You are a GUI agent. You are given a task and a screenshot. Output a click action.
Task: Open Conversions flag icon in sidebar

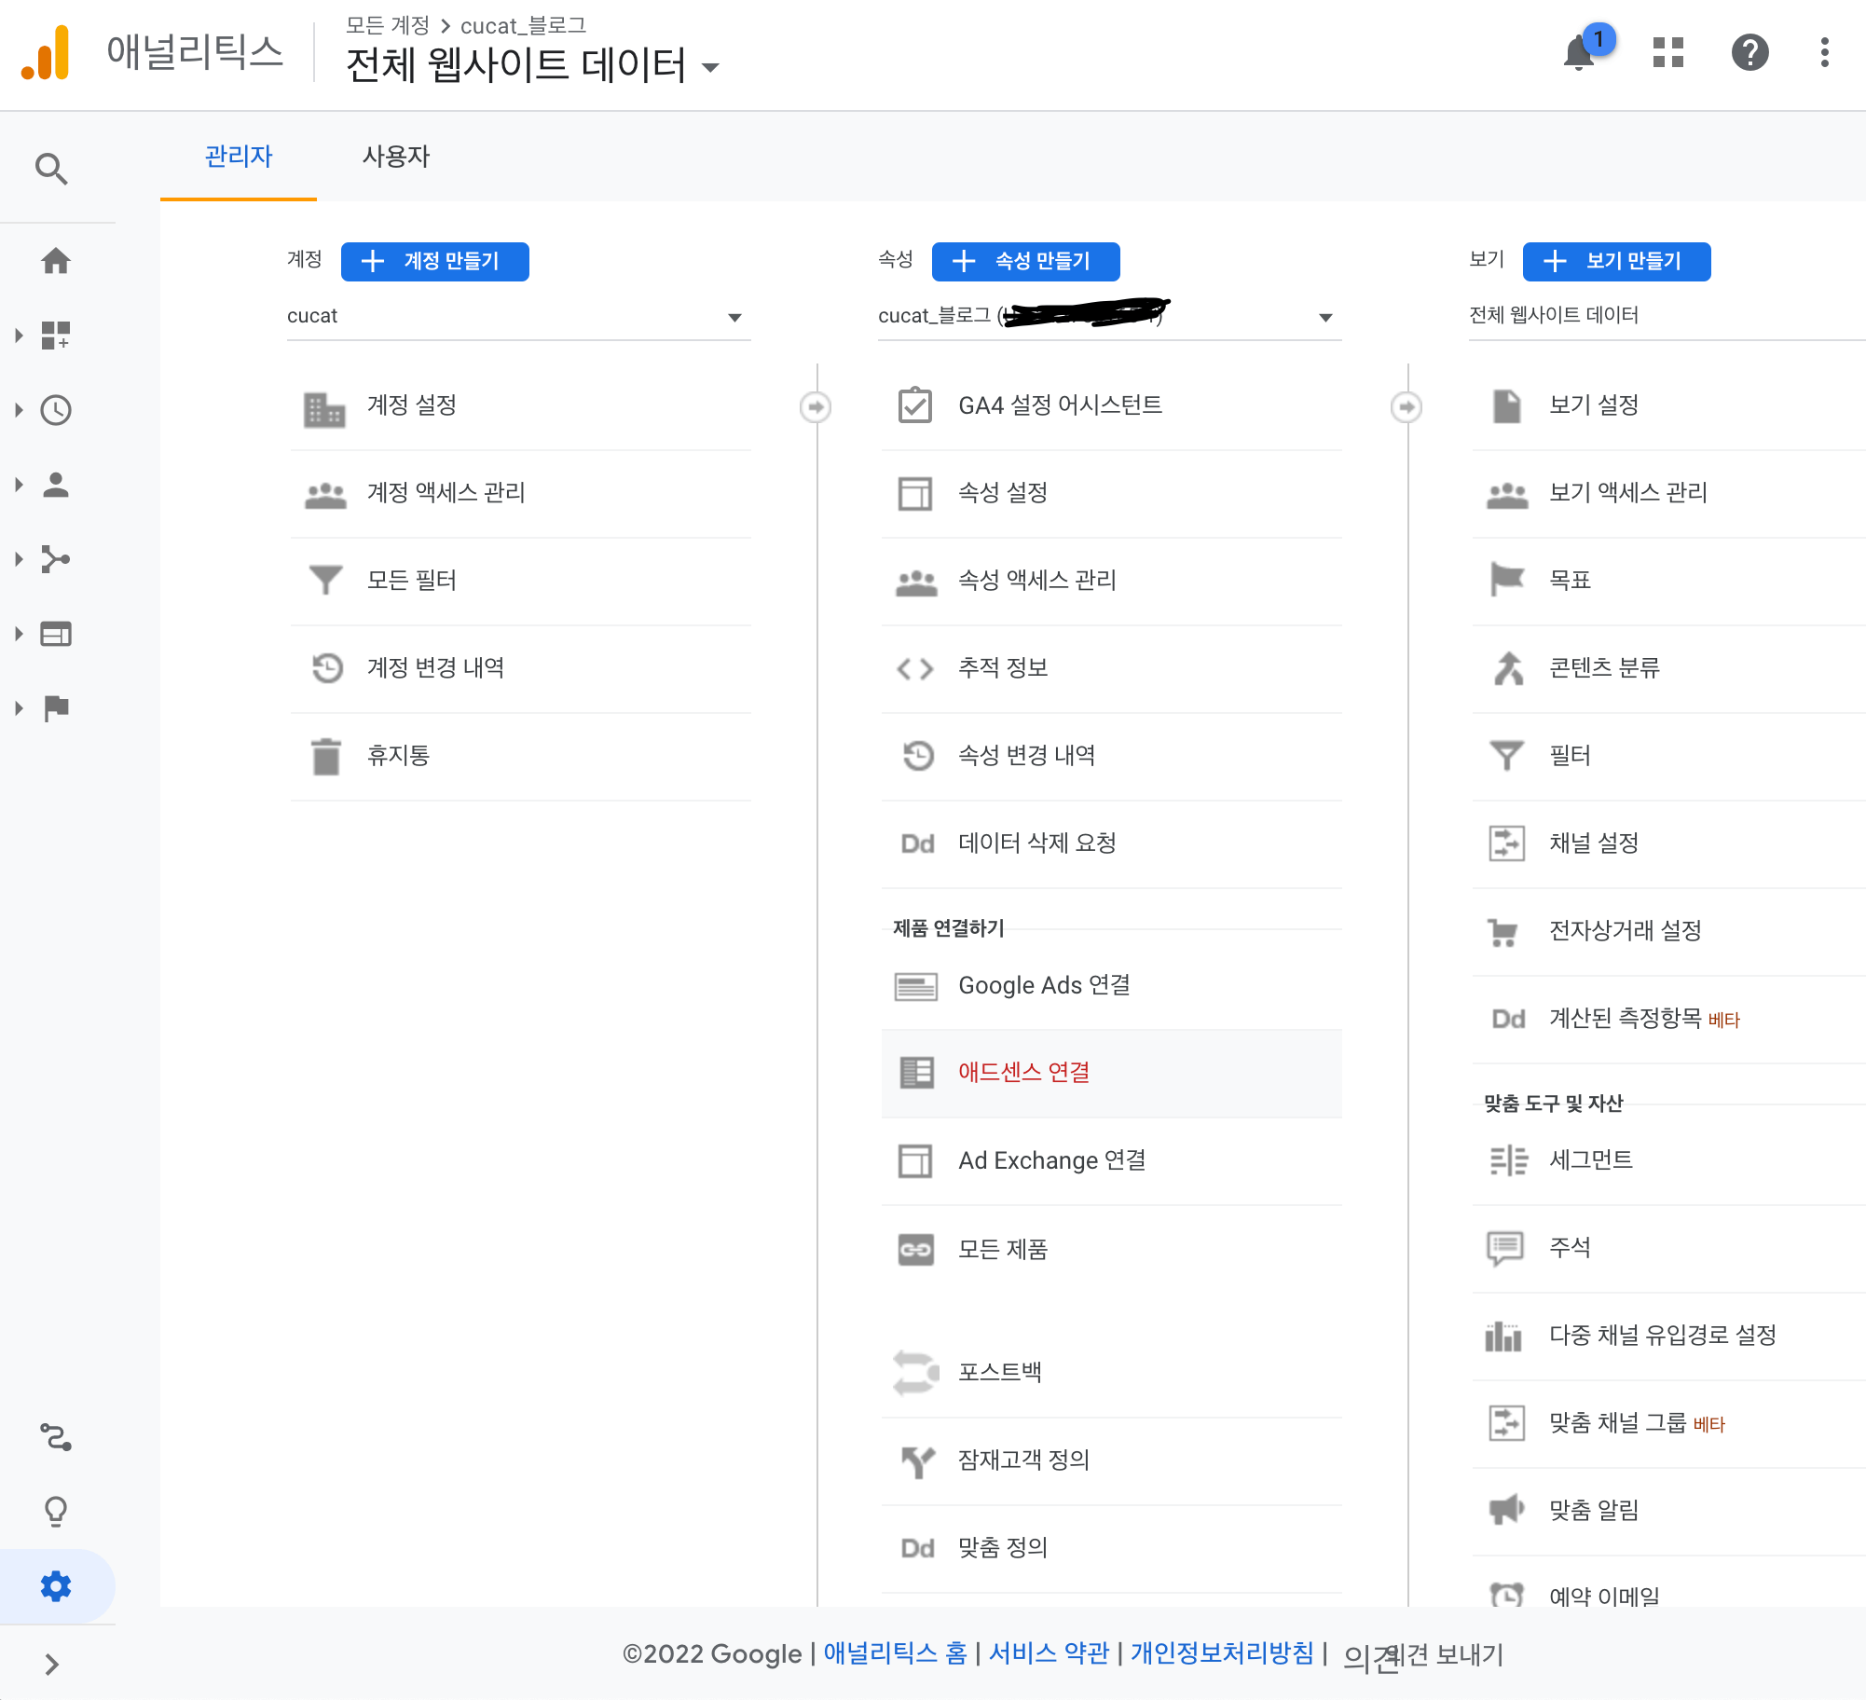point(56,708)
